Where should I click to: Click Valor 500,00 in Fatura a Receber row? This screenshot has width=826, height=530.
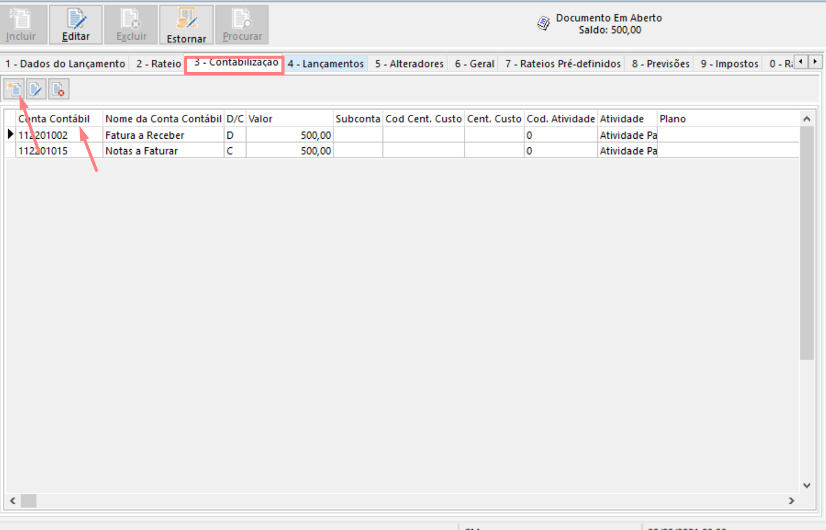[x=289, y=135]
